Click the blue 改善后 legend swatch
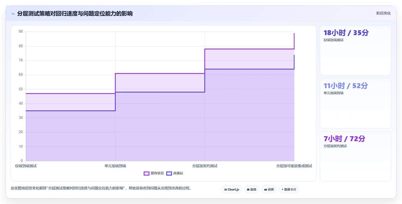 pyautogui.click(x=169, y=173)
